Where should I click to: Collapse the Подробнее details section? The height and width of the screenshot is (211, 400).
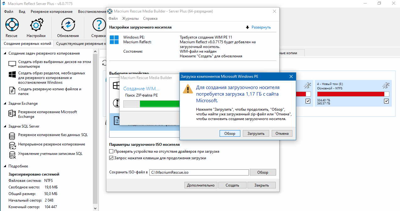pos(5,166)
